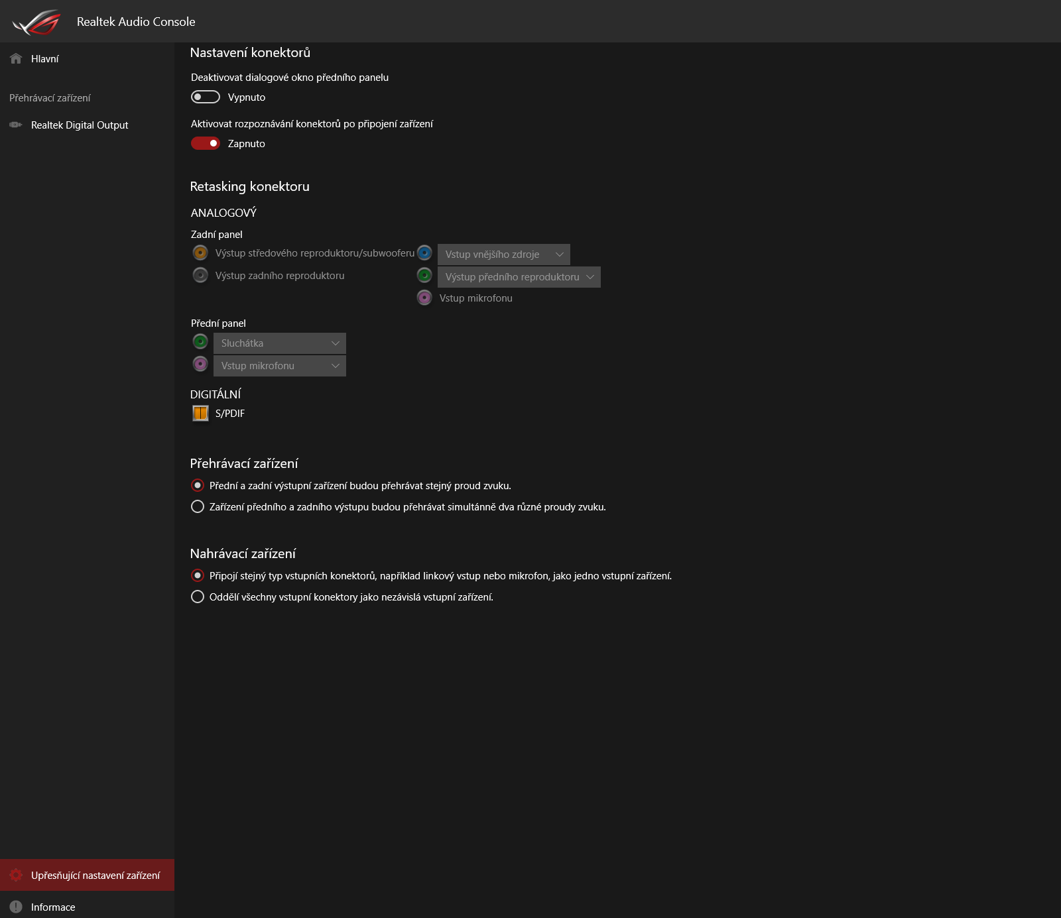Open the Vstup vnějšího zdroje dropdown
Image resolution: width=1061 pixels, height=918 pixels.
[x=504, y=255]
